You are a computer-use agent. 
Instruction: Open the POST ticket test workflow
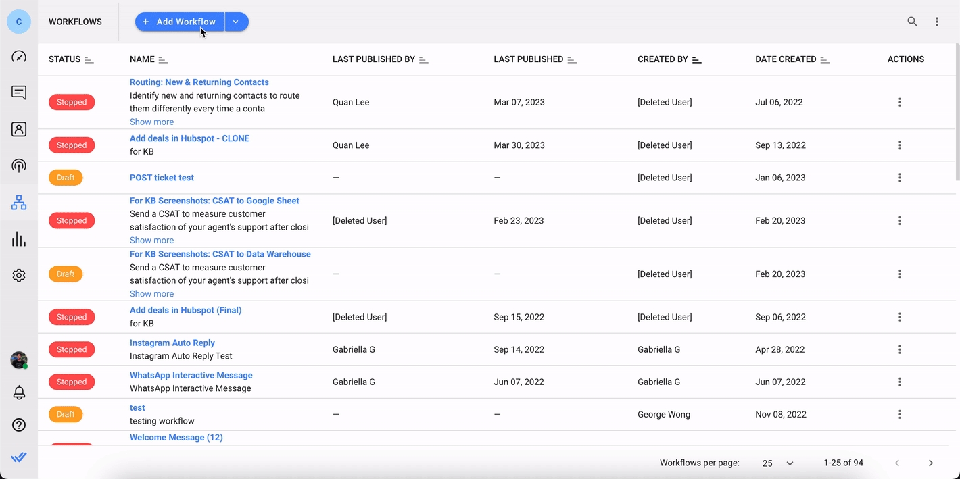pyautogui.click(x=162, y=178)
